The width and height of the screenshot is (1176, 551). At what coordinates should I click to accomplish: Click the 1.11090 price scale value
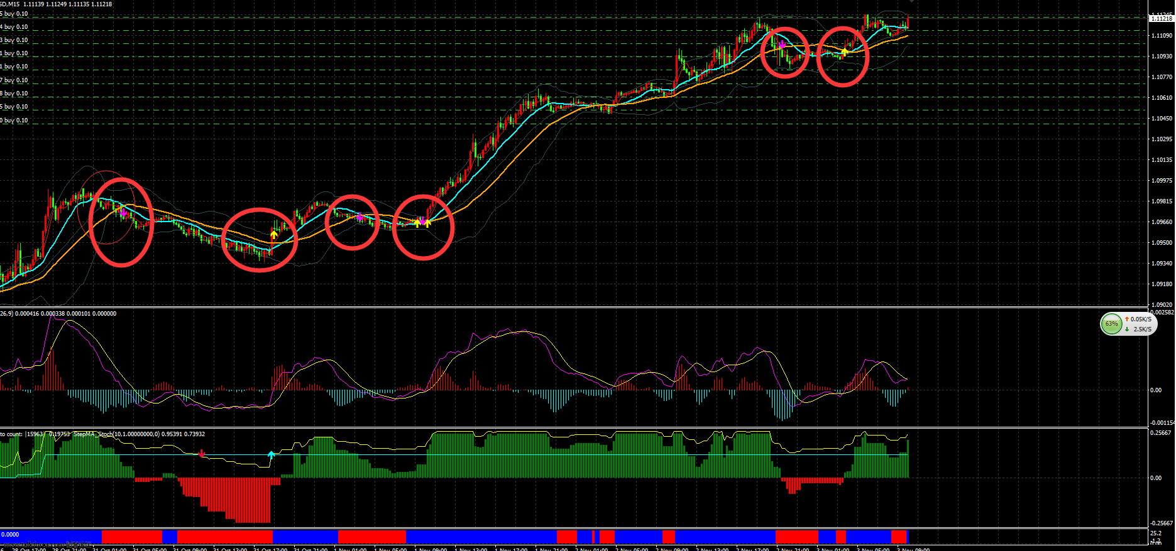(1162, 36)
